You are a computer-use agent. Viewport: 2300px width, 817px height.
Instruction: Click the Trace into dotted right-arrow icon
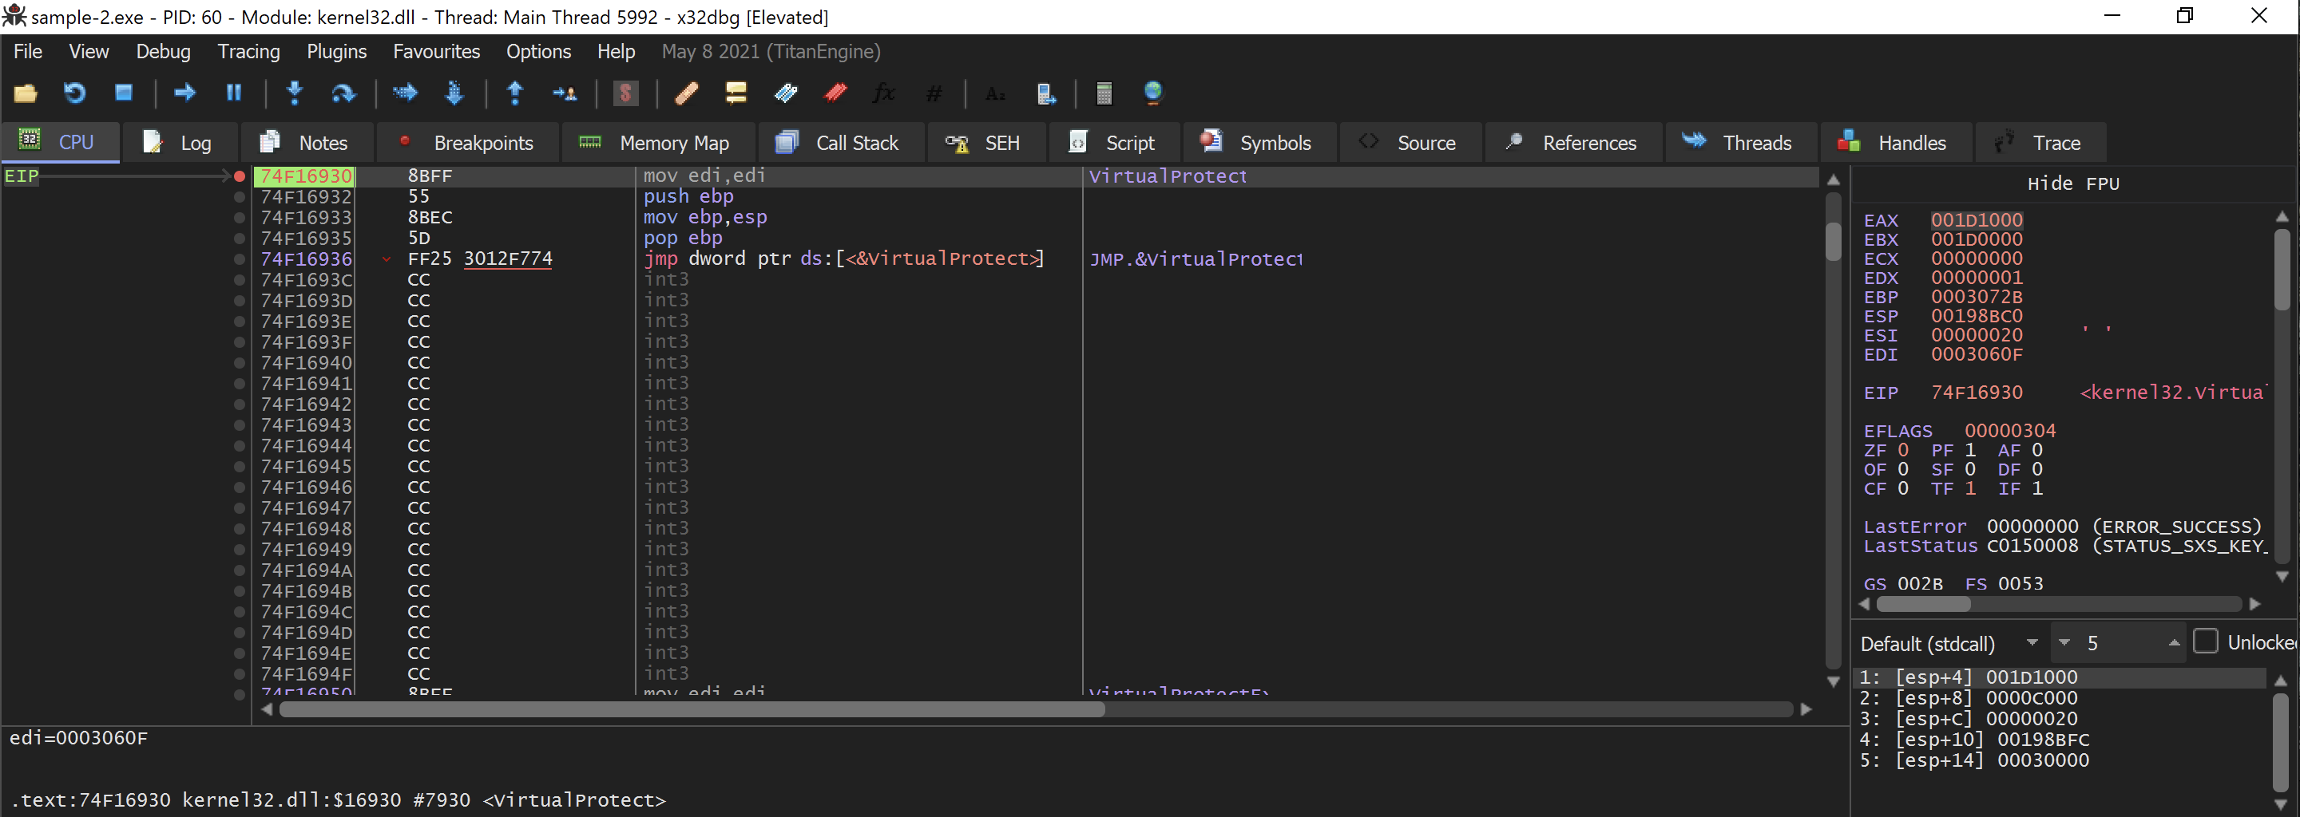coord(404,93)
